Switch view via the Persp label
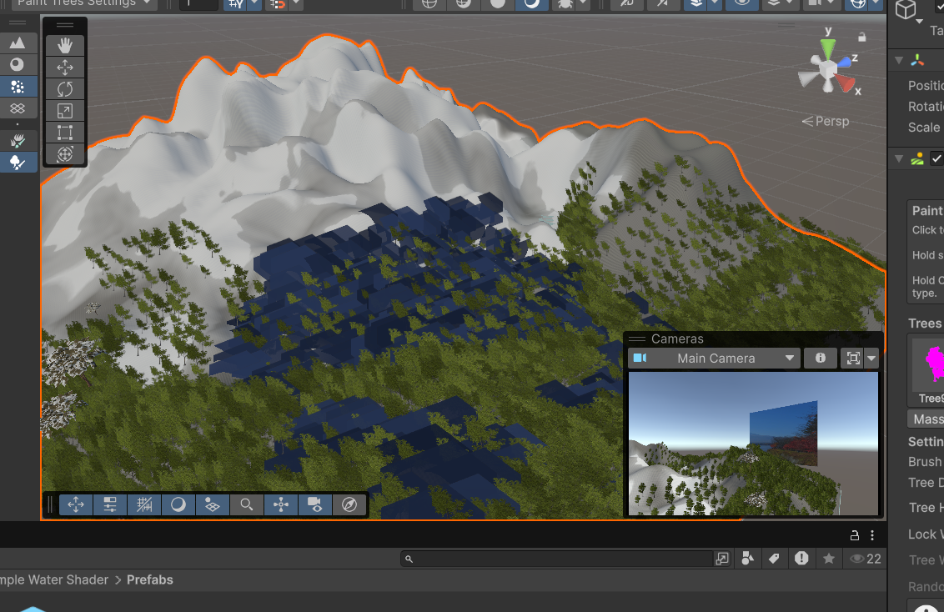 (x=826, y=122)
